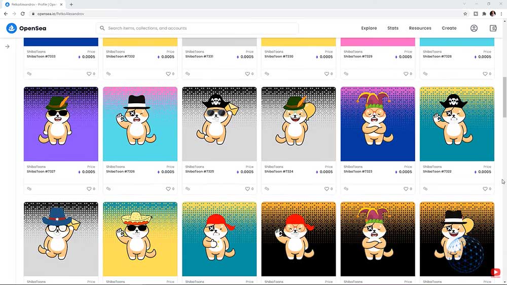Viewport: 507px width, 285px height.
Task: Focus the search items input field
Action: [198, 28]
